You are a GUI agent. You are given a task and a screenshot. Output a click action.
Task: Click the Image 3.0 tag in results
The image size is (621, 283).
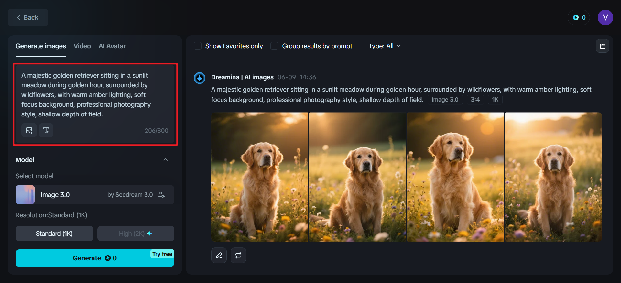point(445,100)
